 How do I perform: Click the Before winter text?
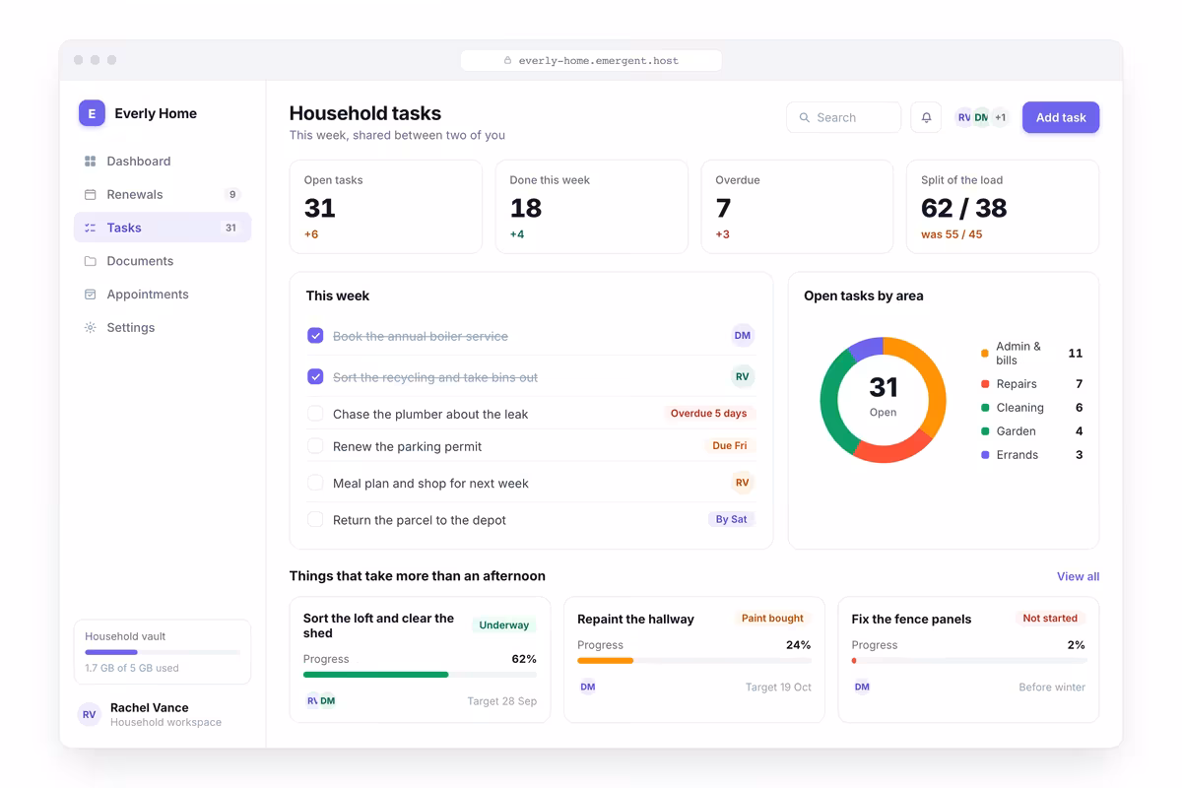1052,688
